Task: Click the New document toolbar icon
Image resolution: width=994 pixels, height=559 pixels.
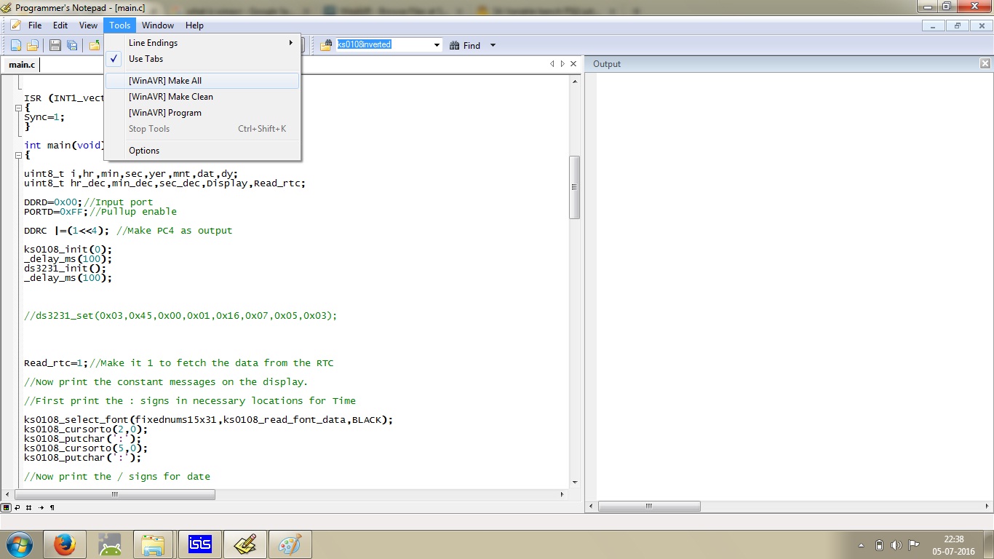Action: click(16, 45)
